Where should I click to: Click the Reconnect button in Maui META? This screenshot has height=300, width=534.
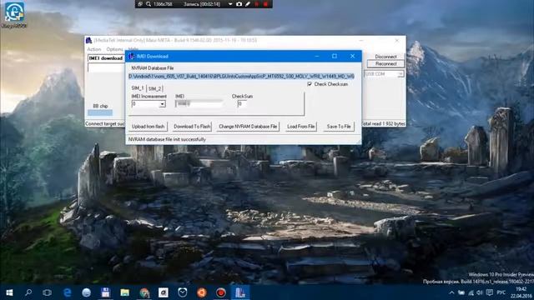(385, 63)
